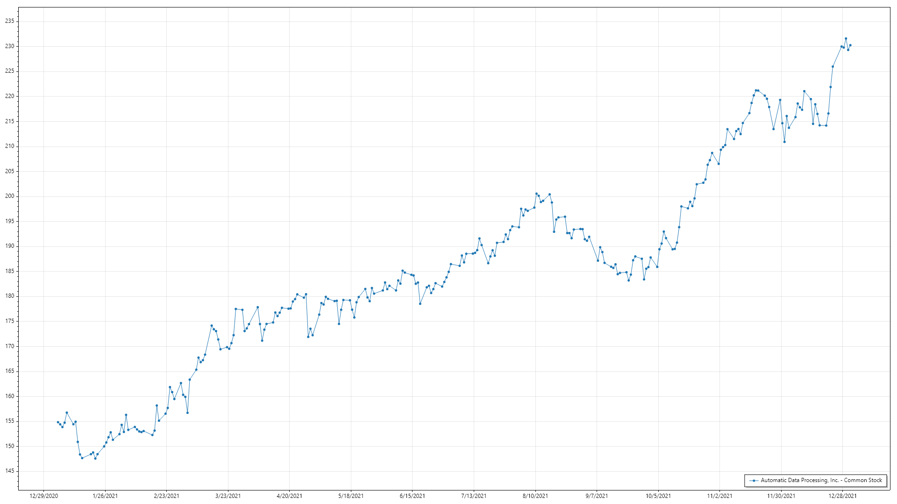Click the Automatic Data Processing legend label
This screenshot has width=897, height=504.
(x=821, y=480)
